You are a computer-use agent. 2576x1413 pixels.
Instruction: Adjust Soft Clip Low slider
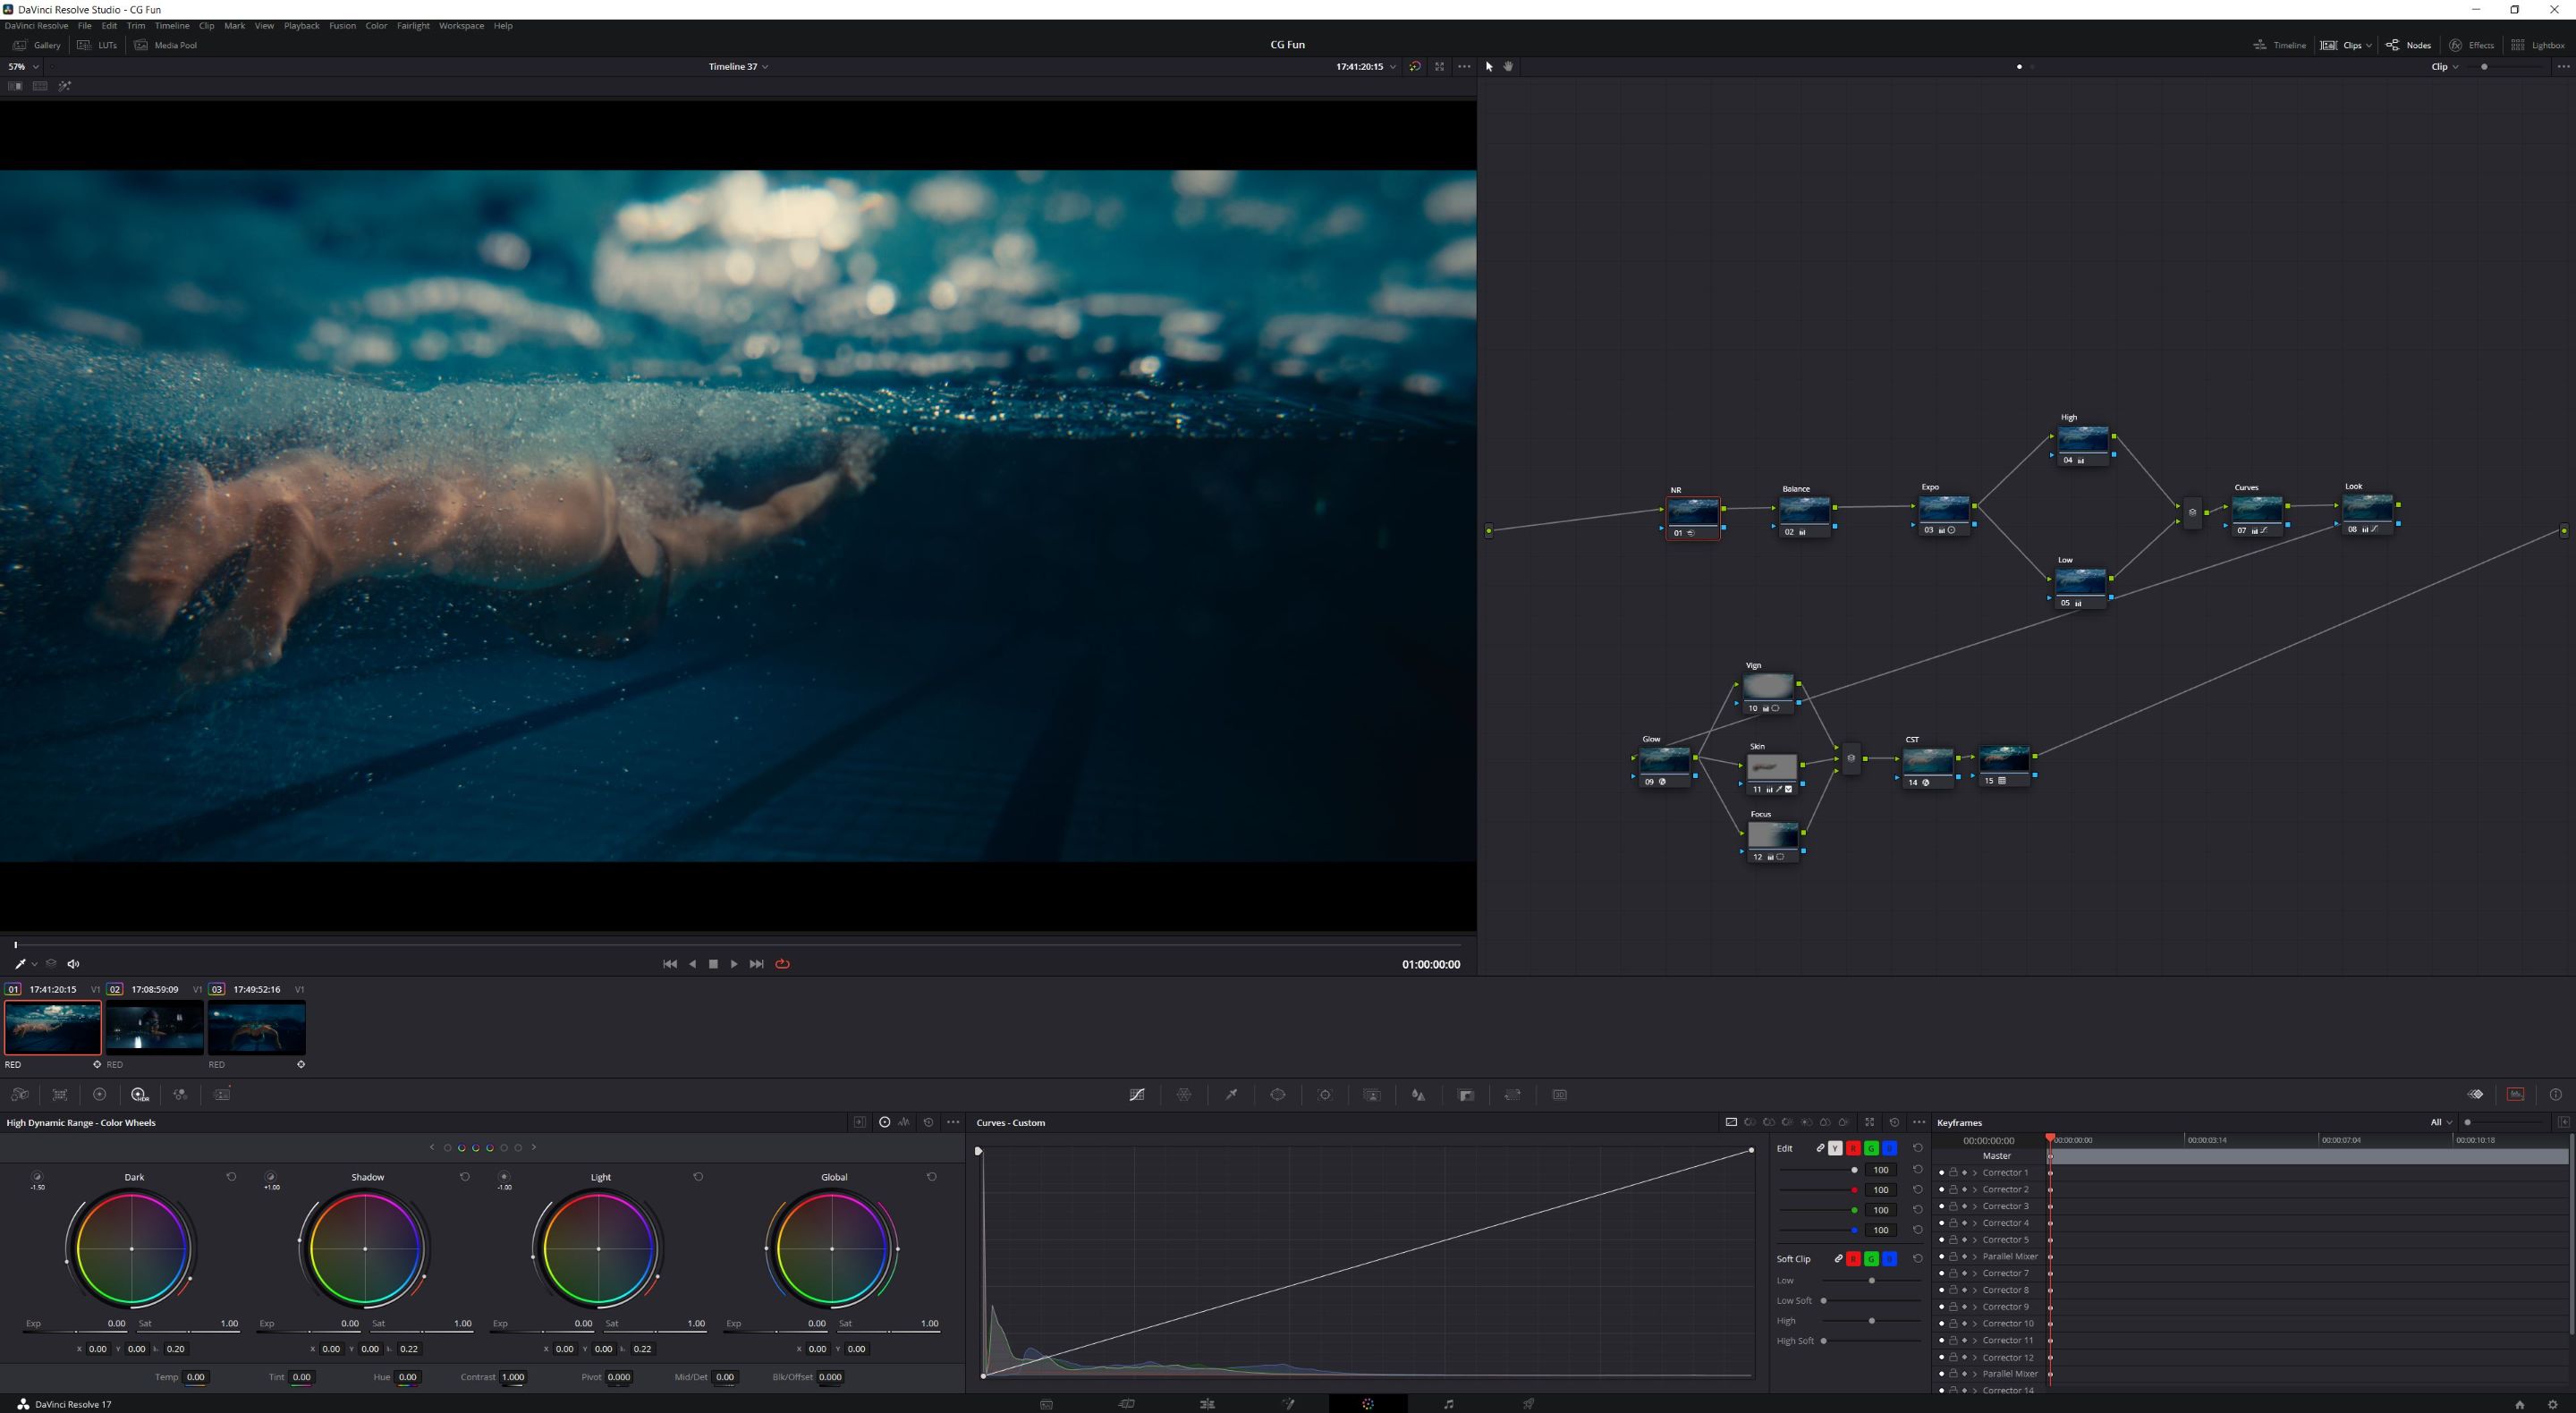1871,1281
